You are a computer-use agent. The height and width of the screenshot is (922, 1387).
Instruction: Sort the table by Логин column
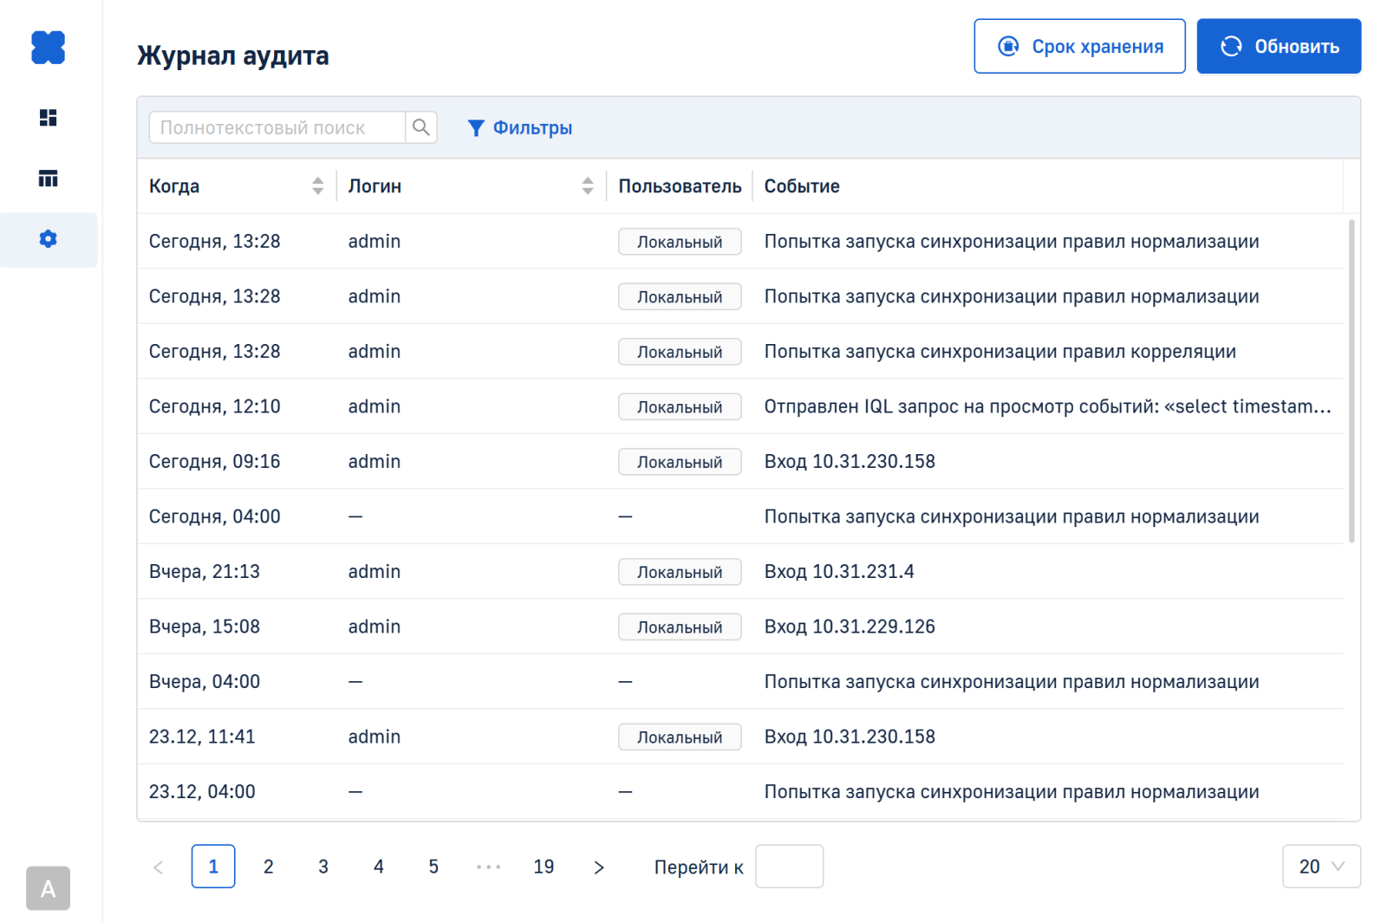click(587, 186)
